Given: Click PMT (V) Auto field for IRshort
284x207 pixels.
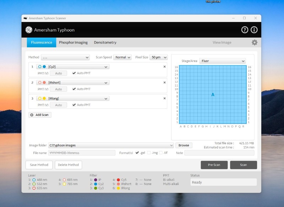Looking at the screenshot, I should pyautogui.click(x=58, y=89).
